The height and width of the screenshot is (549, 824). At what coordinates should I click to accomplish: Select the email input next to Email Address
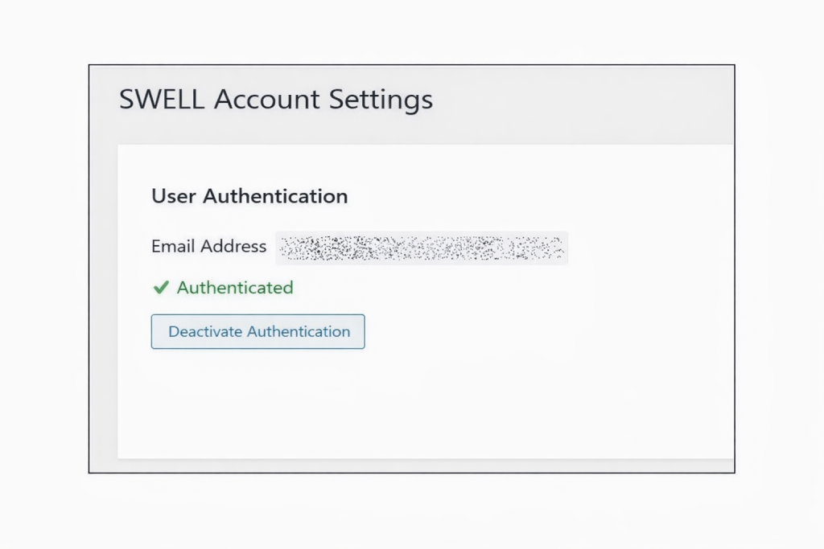tap(422, 248)
